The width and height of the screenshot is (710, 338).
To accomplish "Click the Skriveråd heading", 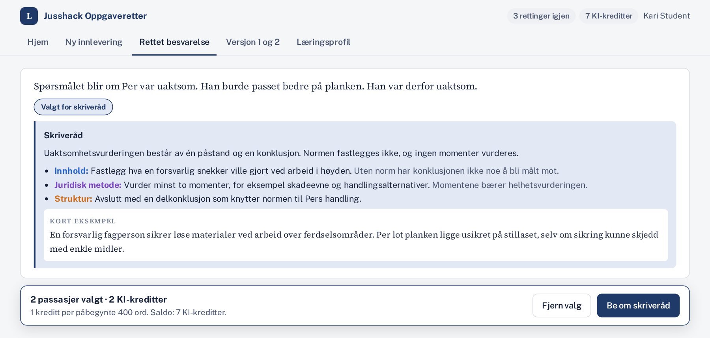I will click(63, 136).
